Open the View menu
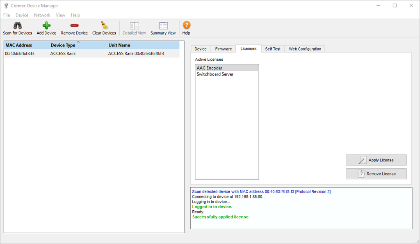 pyautogui.click(x=61, y=15)
